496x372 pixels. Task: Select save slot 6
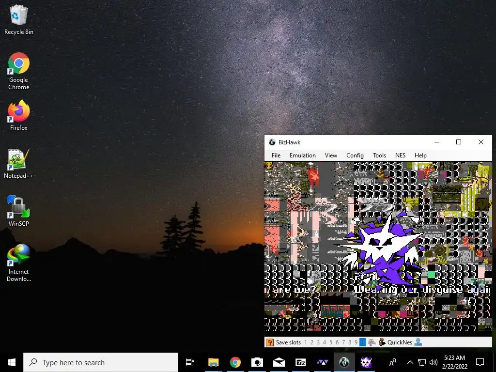[337, 342]
